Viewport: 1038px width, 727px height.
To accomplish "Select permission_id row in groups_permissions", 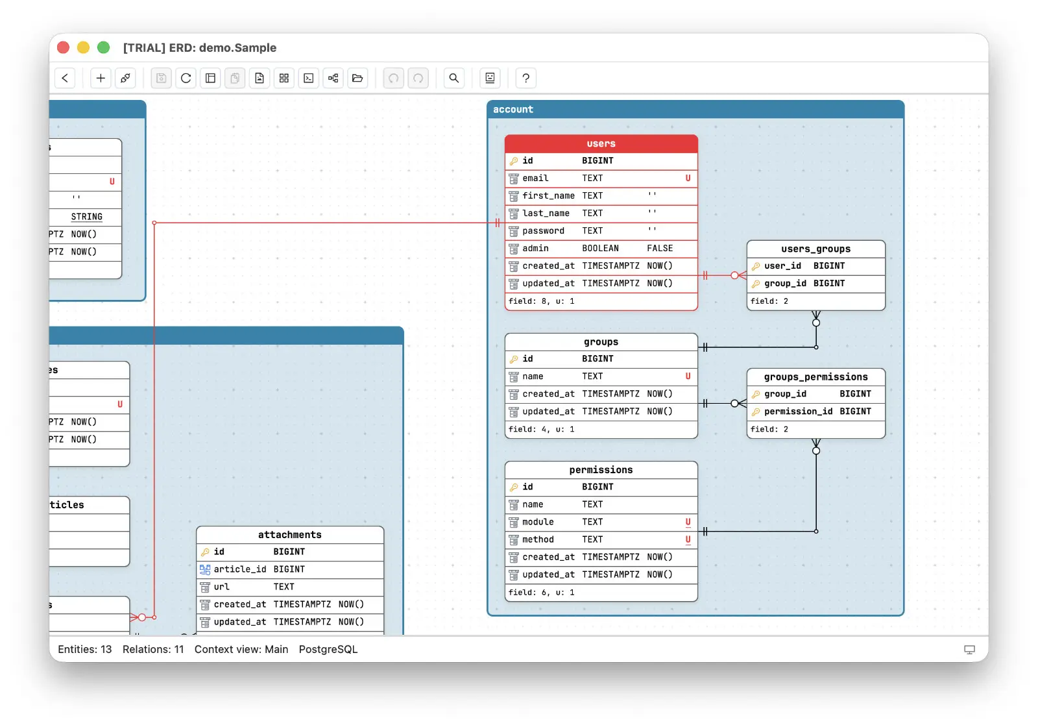I will pyautogui.click(x=816, y=412).
